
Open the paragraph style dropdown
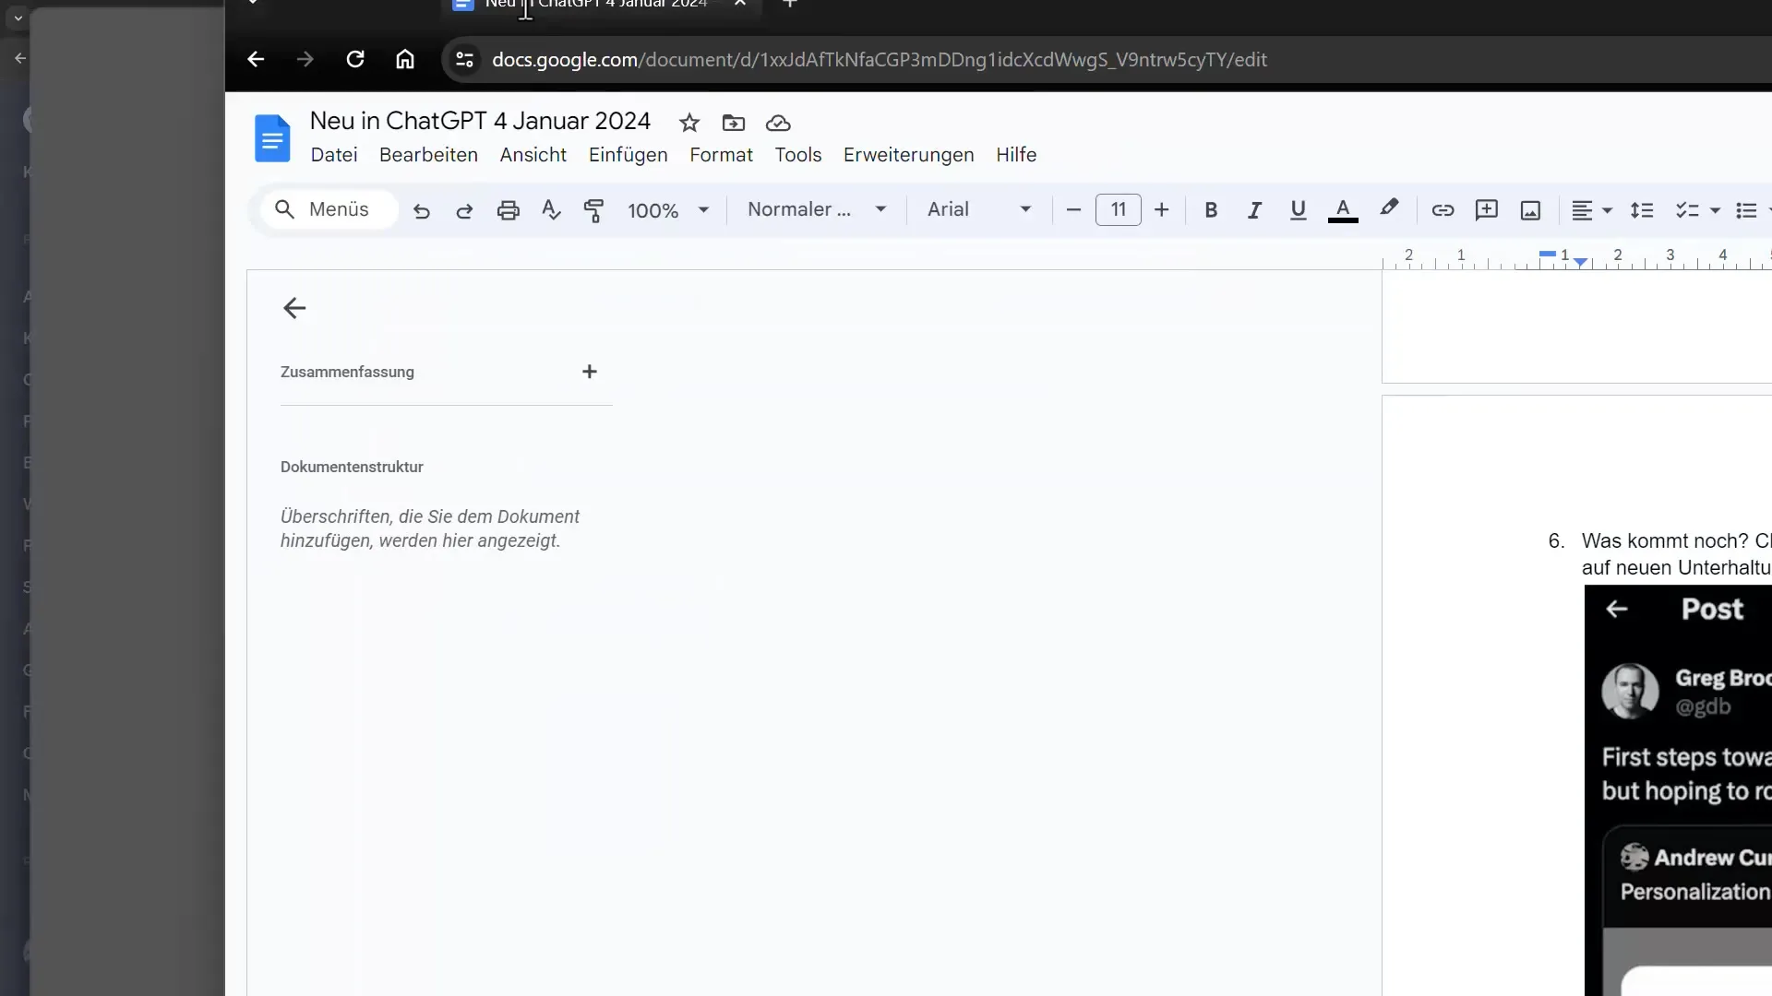(816, 209)
